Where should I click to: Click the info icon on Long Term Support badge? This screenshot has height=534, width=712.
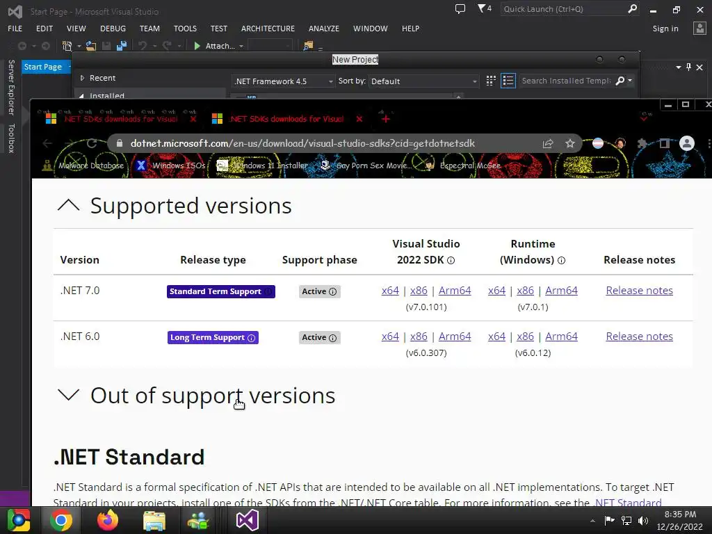coord(251,338)
